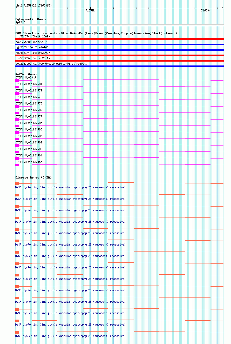Open the DGV Structural Variants track title
231x344 pixels.
(x=96, y=33)
